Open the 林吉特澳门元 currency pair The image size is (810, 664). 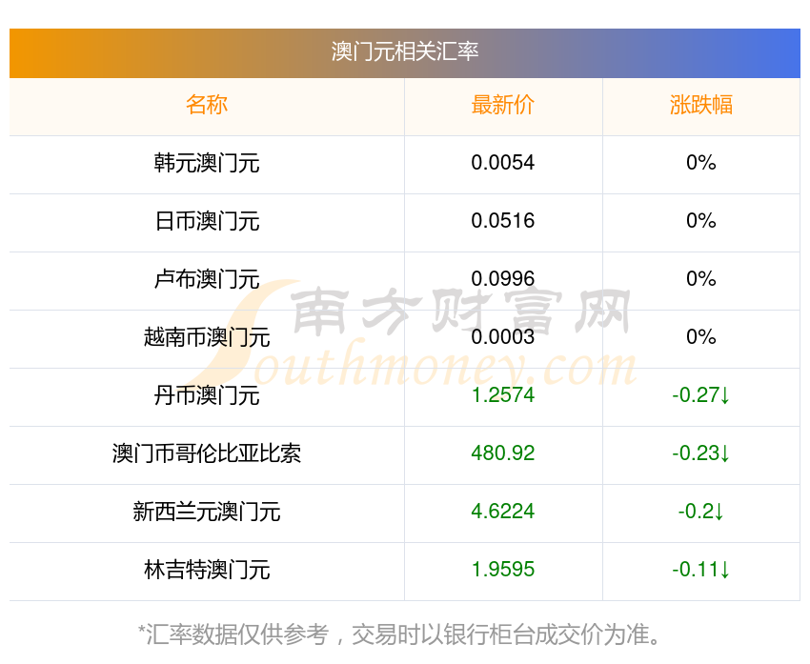(207, 570)
